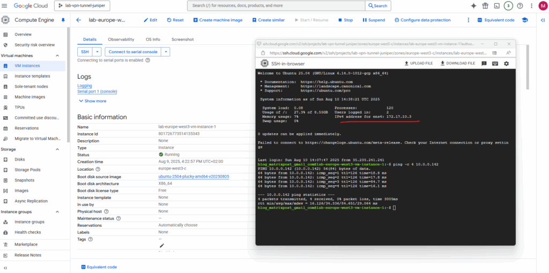Collapse Storage section
The width and height of the screenshot is (549, 273).
click(x=57, y=149)
